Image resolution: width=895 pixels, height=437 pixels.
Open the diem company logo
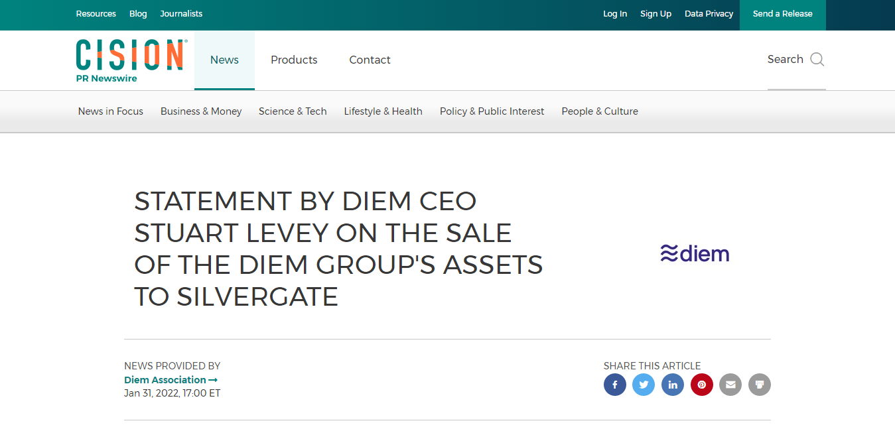coord(695,253)
